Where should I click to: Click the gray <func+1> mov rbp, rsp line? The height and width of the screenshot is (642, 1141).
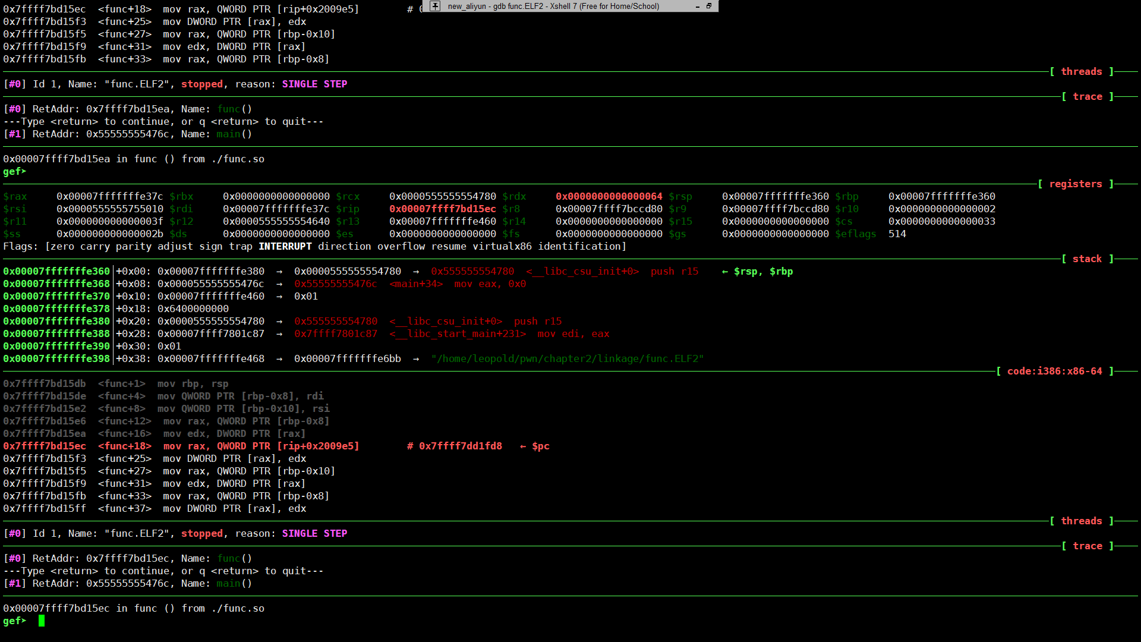(x=116, y=383)
